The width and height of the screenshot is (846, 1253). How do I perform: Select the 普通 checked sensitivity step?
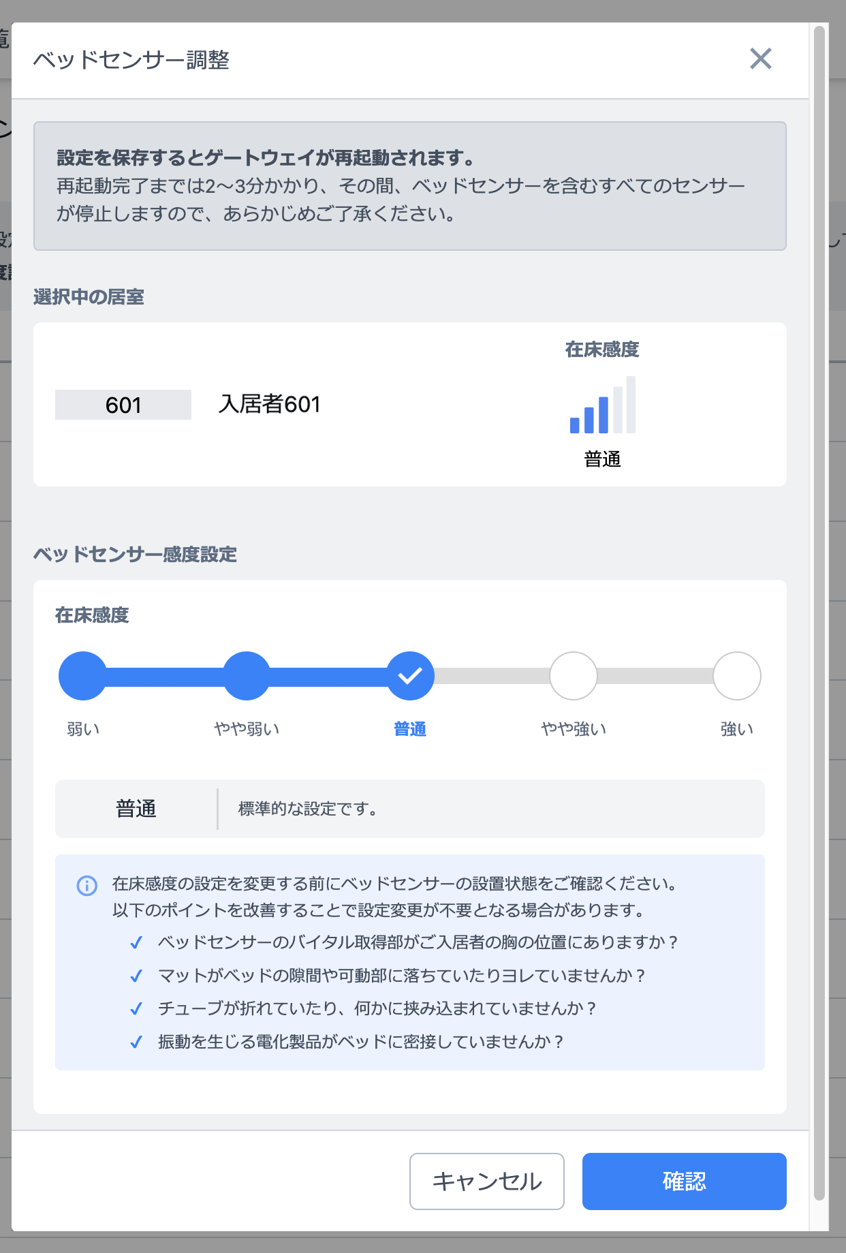click(410, 676)
